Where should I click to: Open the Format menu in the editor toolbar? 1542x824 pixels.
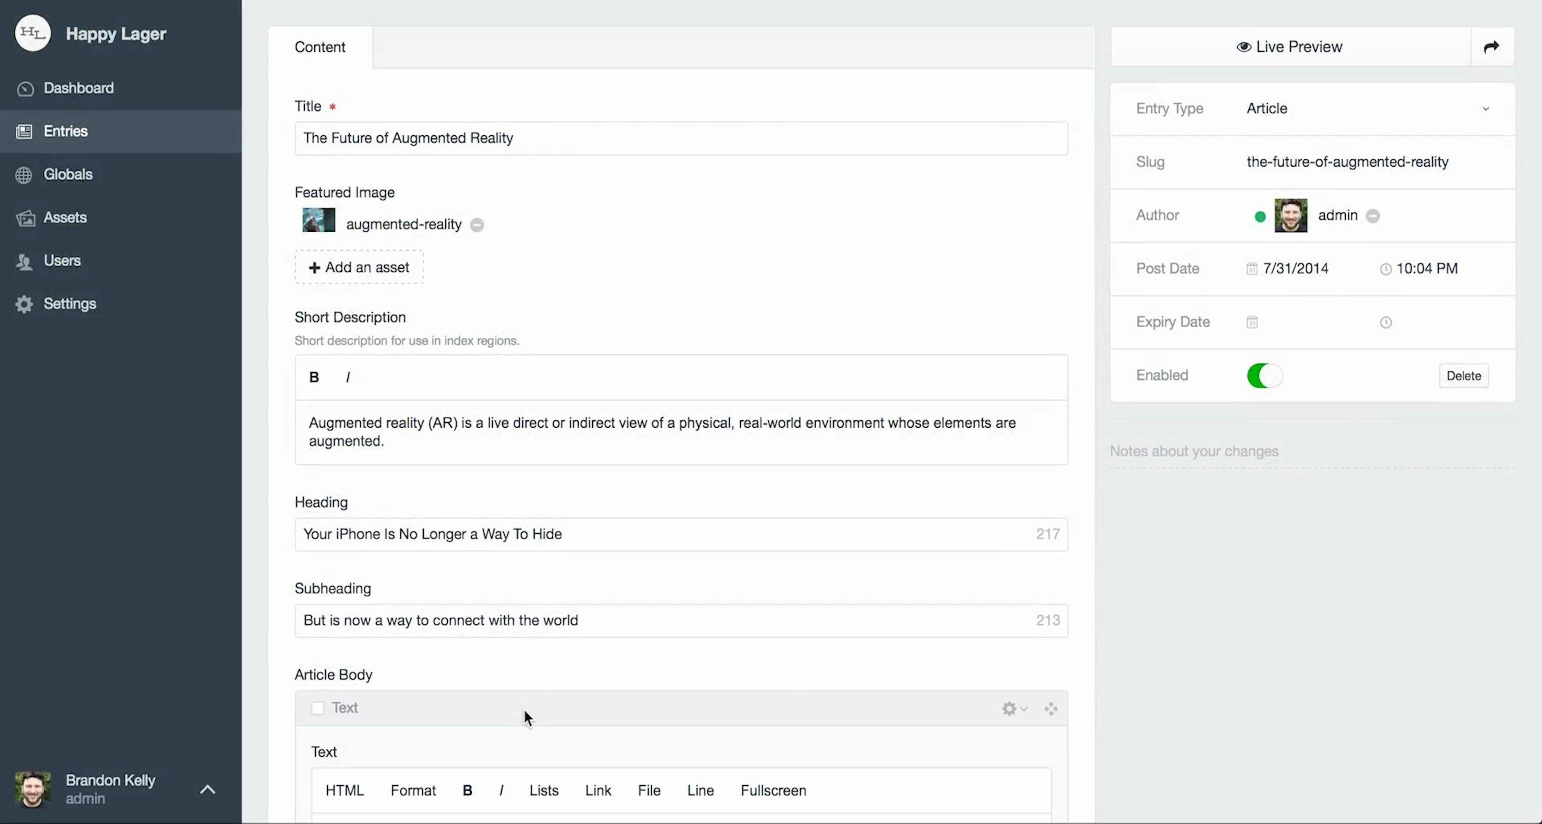(413, 790)
